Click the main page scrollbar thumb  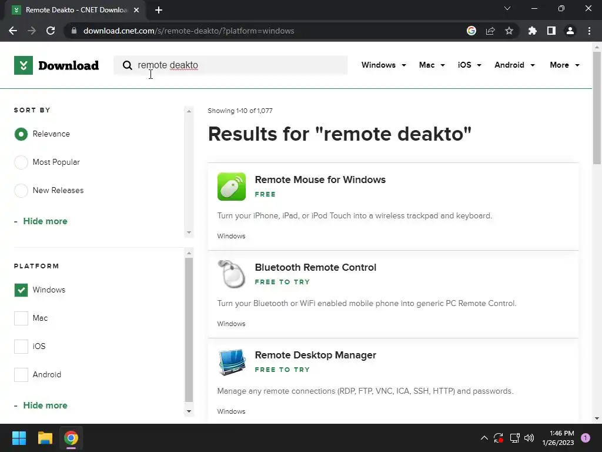(597, 108)
